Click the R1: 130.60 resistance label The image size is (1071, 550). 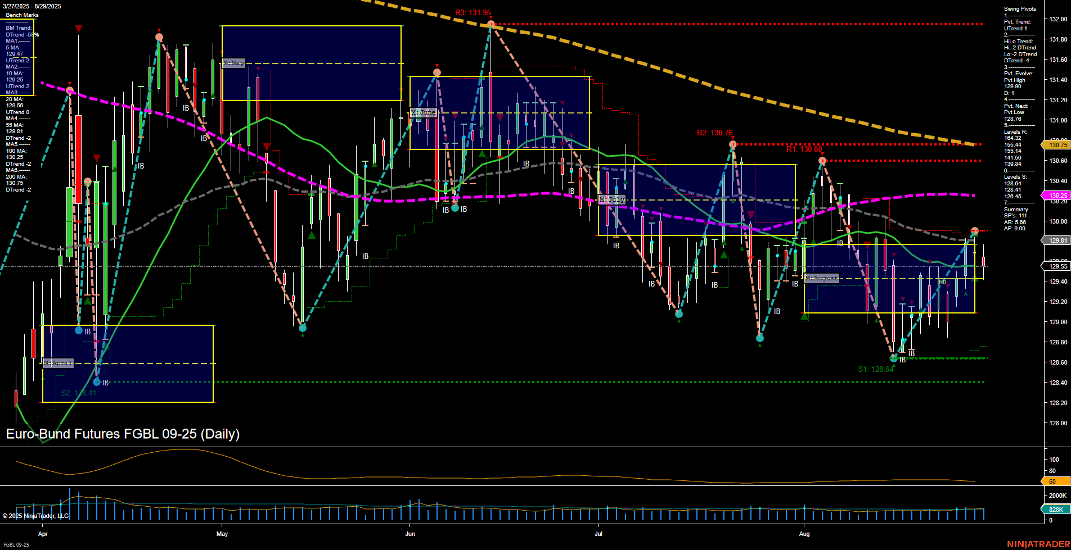click(804, 149)
